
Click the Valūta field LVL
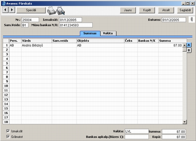pos(137,132)
